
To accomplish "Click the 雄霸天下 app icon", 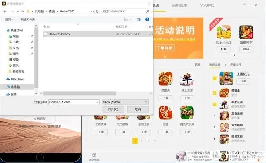I will 246,32.
